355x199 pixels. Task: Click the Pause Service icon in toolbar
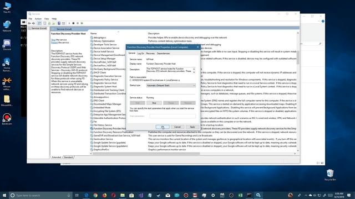pos(78,23)
